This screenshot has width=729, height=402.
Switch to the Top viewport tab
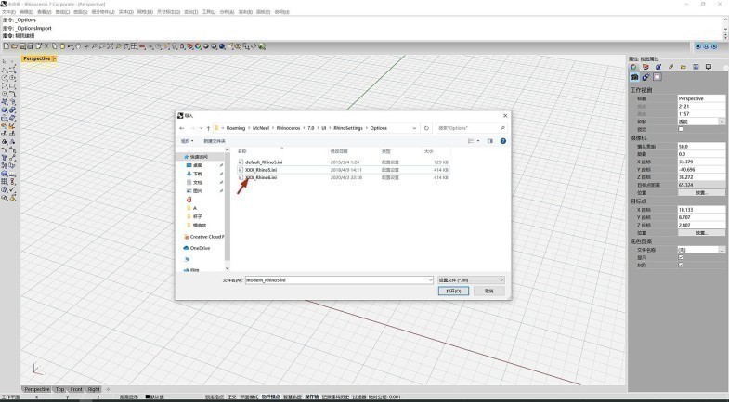click(59, 389)
